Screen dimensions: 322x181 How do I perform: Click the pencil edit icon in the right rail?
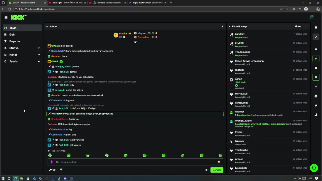pos(316,37)
